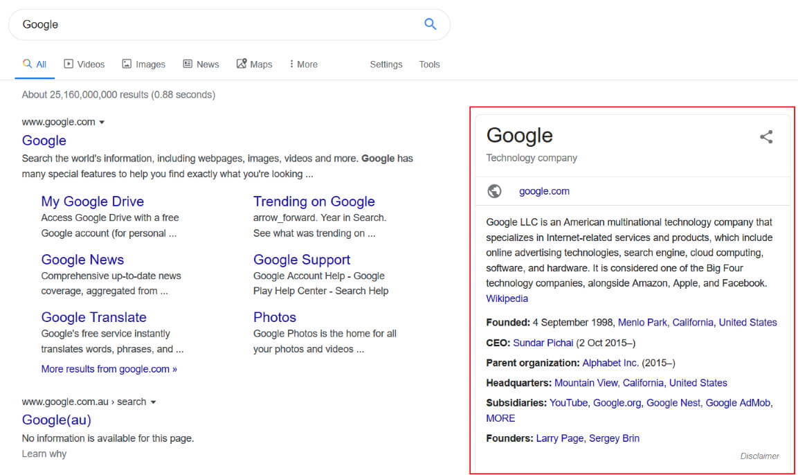Click the globe icon next to google.com
Screen dimensions: 798x475
(495, 190)
